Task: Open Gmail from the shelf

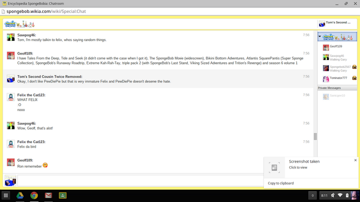Action: tap(48, 195)
